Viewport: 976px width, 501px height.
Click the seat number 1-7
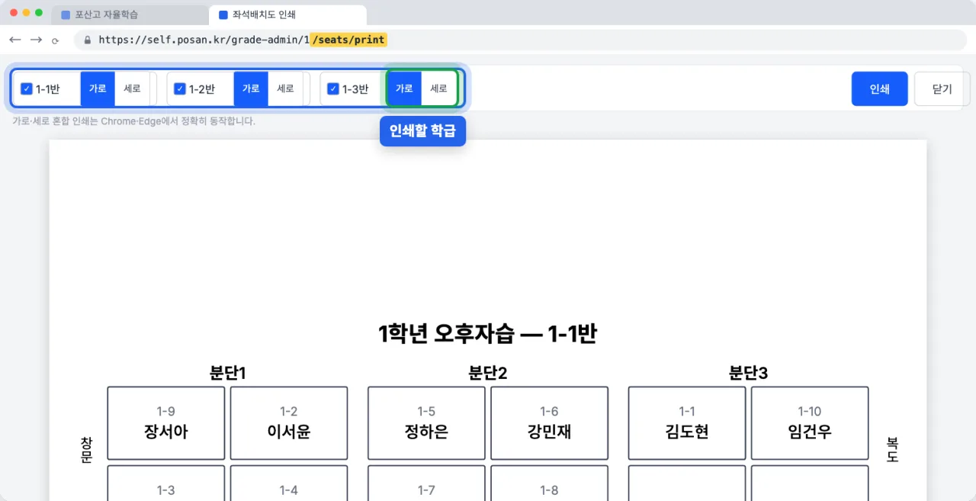pos(426,490)
